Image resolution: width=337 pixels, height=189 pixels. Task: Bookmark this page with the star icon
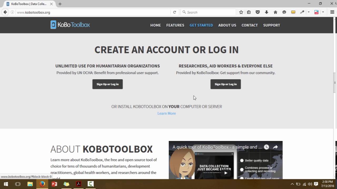[241, 12]
